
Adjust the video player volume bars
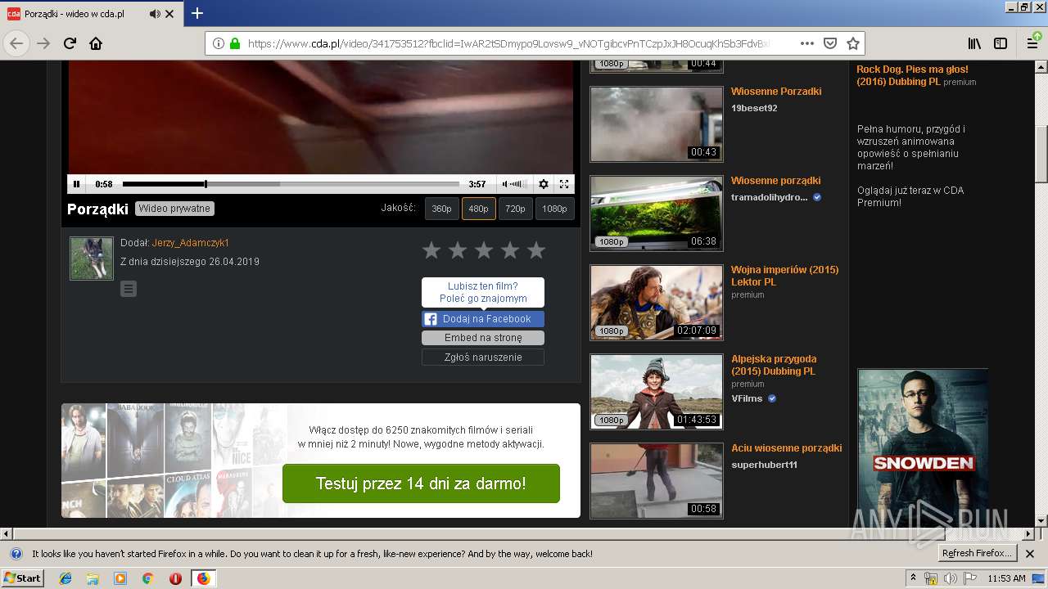pos(518,184)
